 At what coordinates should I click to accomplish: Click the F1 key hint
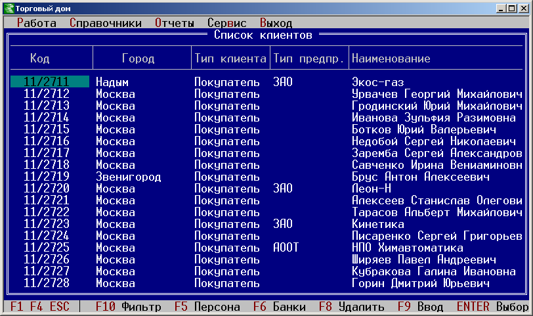(16, 307)
